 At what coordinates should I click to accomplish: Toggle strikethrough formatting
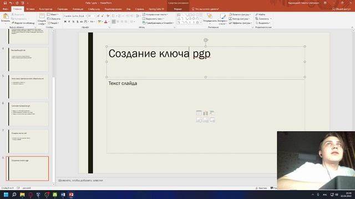82,22
